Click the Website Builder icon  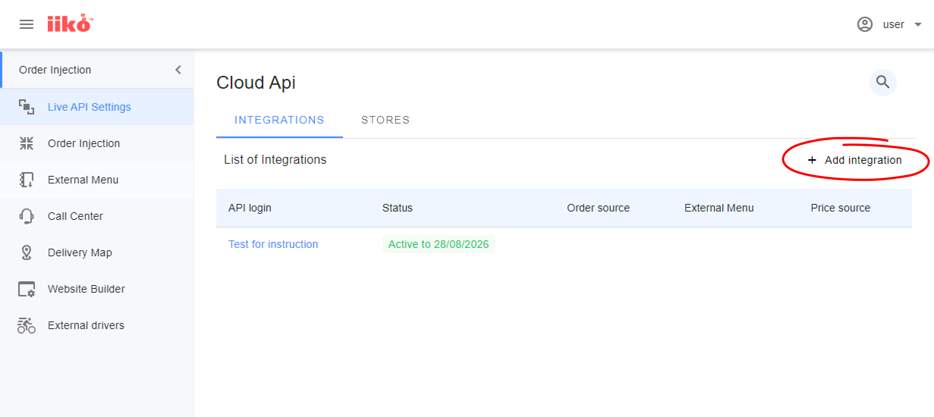pyautogui.click(x=27, y=289)
